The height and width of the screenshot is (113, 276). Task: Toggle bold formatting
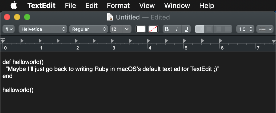(x=167, y=29)
